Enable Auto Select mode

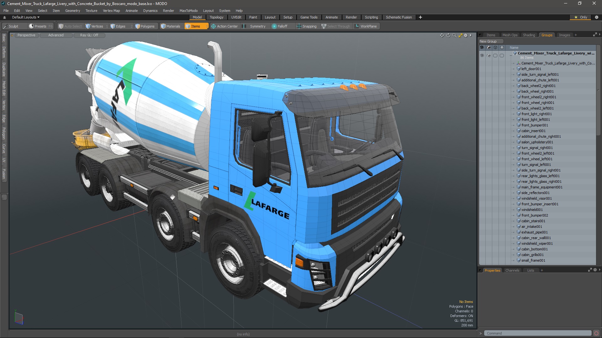(x=70, y=26)
